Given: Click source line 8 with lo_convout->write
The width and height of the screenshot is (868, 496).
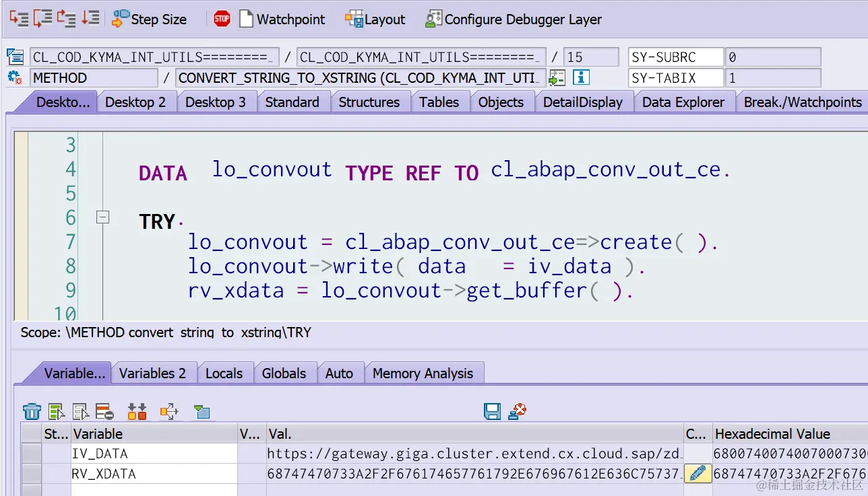Looking at the screenshot, I should 416,266.
